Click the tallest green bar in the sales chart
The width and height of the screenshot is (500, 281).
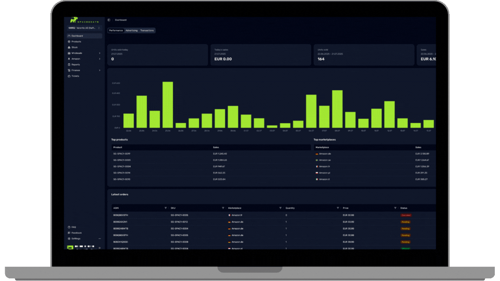168,104
